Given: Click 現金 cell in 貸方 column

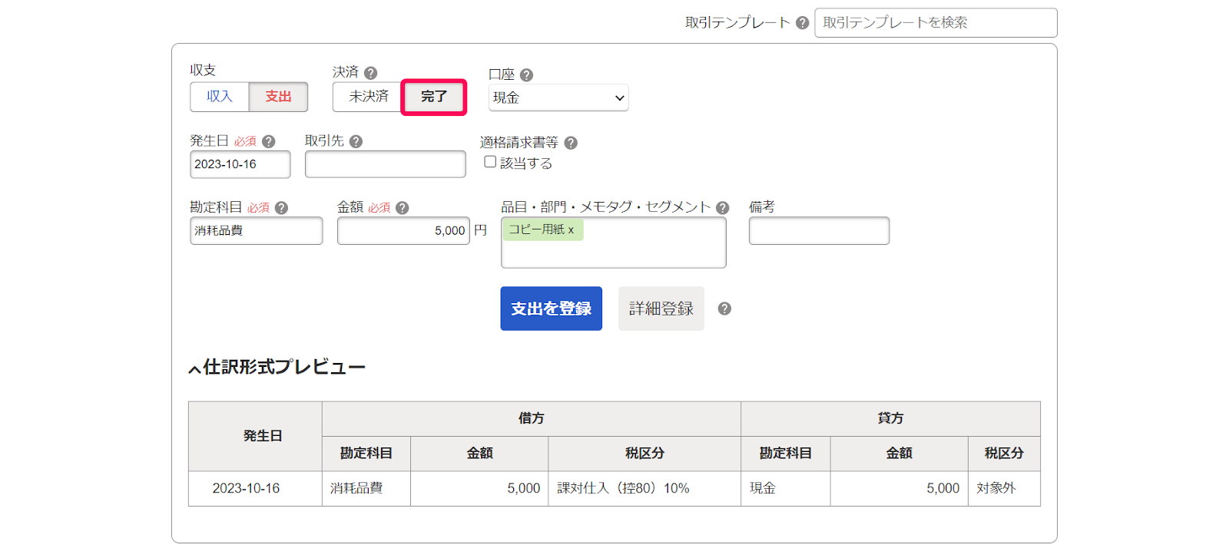Looking at the screenshot, I should 786,488.
